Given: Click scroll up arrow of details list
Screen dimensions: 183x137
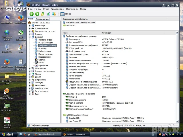Looking at the screenshot, I should [x=177, y=33].
